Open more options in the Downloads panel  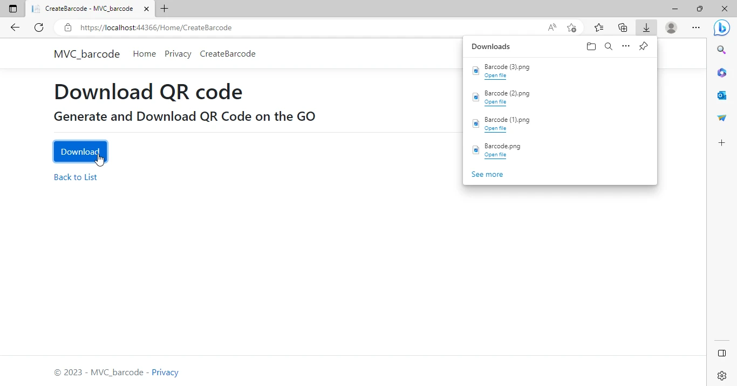click(626, 46)
